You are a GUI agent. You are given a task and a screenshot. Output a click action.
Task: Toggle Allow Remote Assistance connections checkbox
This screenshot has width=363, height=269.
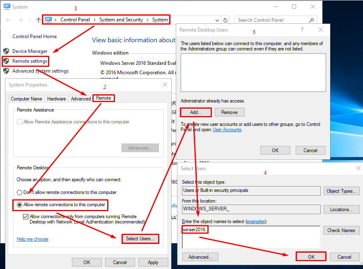pos(19,121)
